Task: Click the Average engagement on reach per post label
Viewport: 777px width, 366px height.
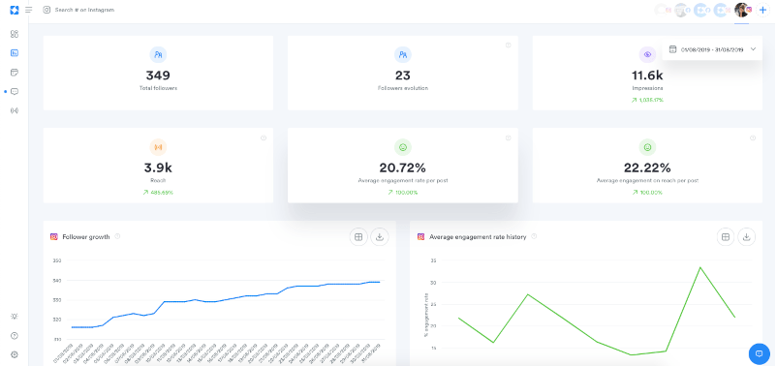Action: click(647, 181)
